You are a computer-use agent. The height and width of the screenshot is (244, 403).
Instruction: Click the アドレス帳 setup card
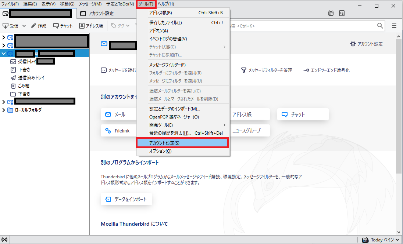pyautogui.click(x=250, y=114)
